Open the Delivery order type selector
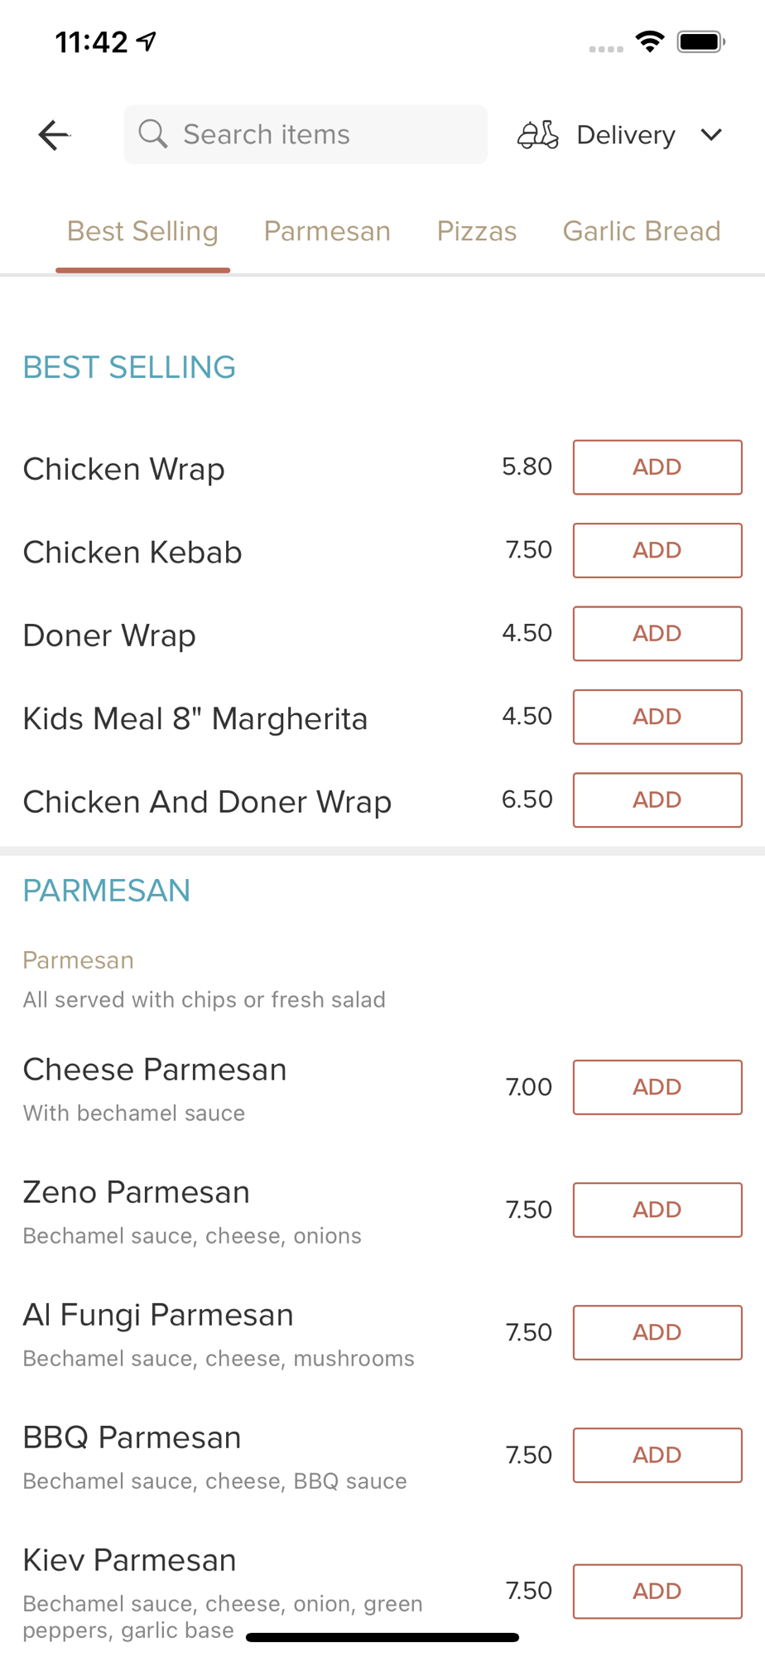765x1657 pixels. (x=620, y=134)
